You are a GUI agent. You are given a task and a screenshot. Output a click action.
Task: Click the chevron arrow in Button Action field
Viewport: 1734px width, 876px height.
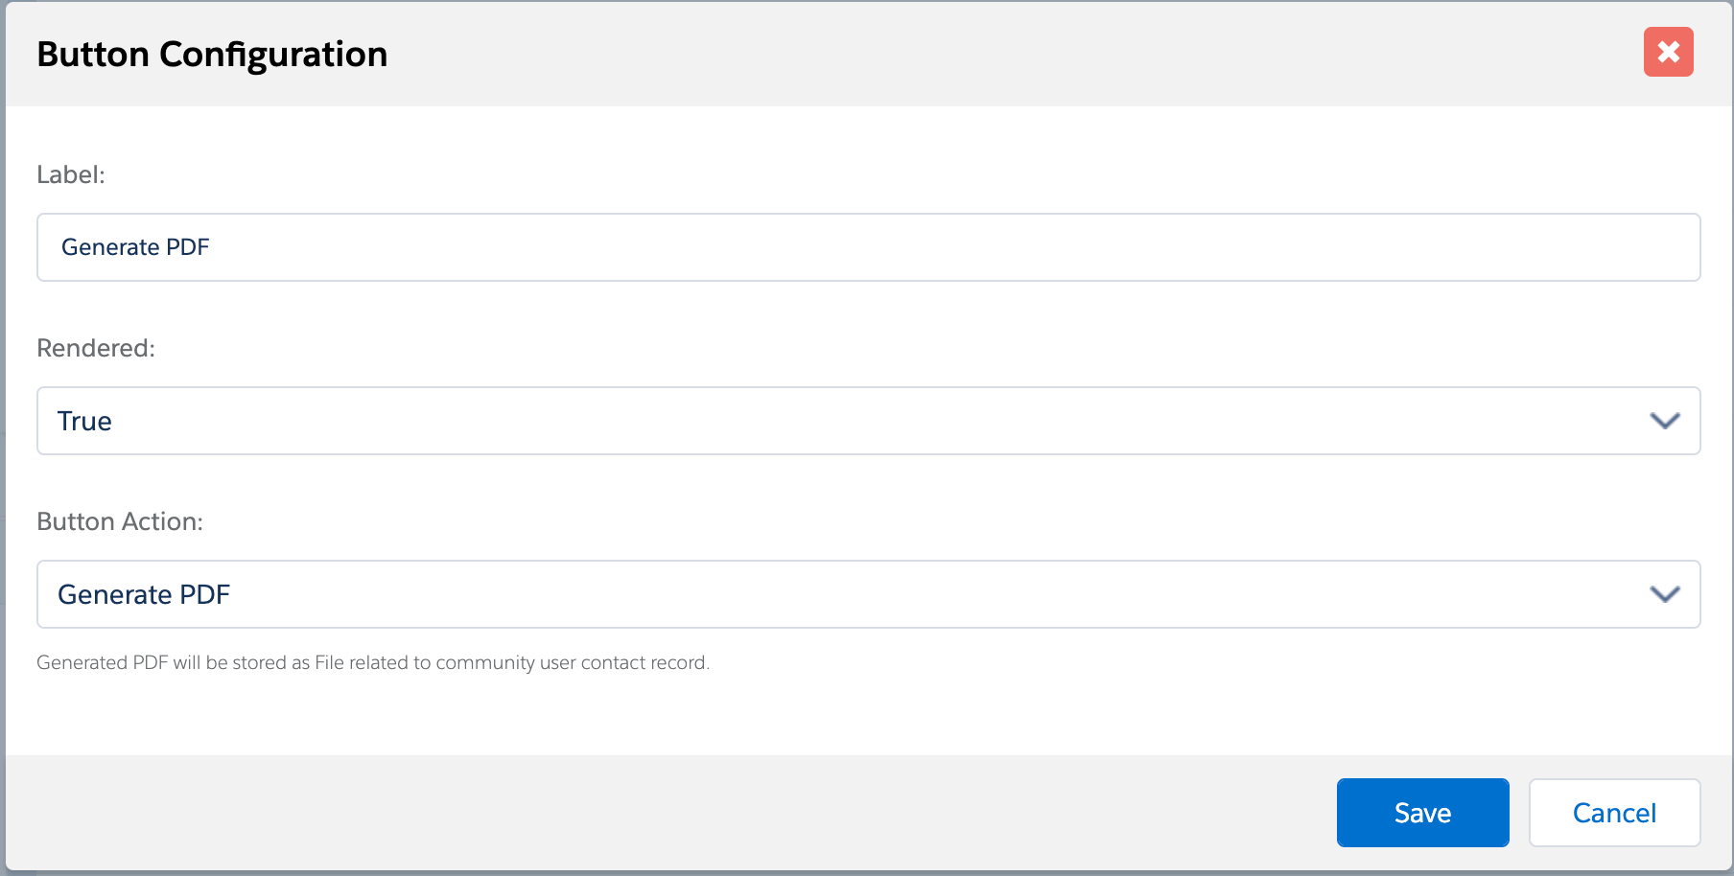tap(1664, 594)
